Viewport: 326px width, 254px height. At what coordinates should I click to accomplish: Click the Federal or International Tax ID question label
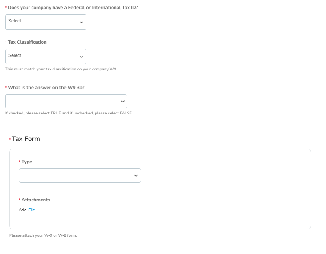pyautogui.click(x=73, y=7)
